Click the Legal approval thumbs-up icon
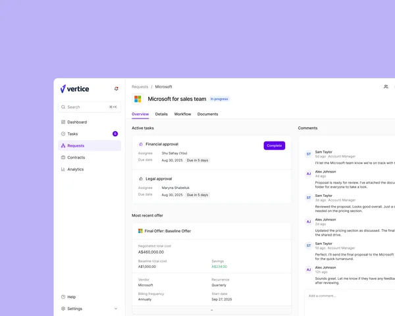395x316 pixels. (141, 178)
